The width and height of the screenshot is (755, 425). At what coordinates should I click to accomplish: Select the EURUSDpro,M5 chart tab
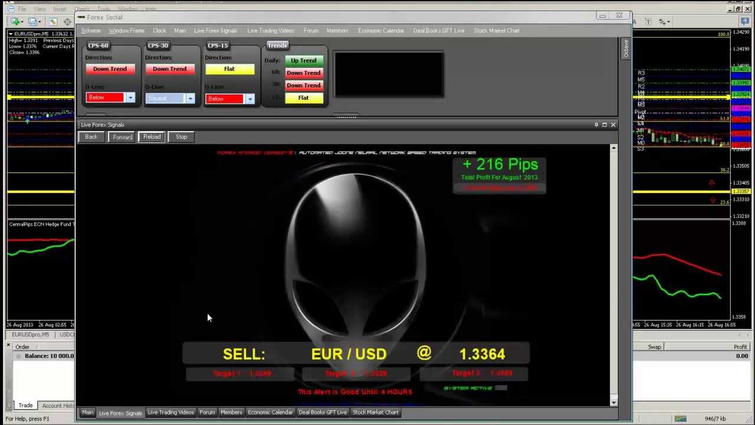point(31,335)
